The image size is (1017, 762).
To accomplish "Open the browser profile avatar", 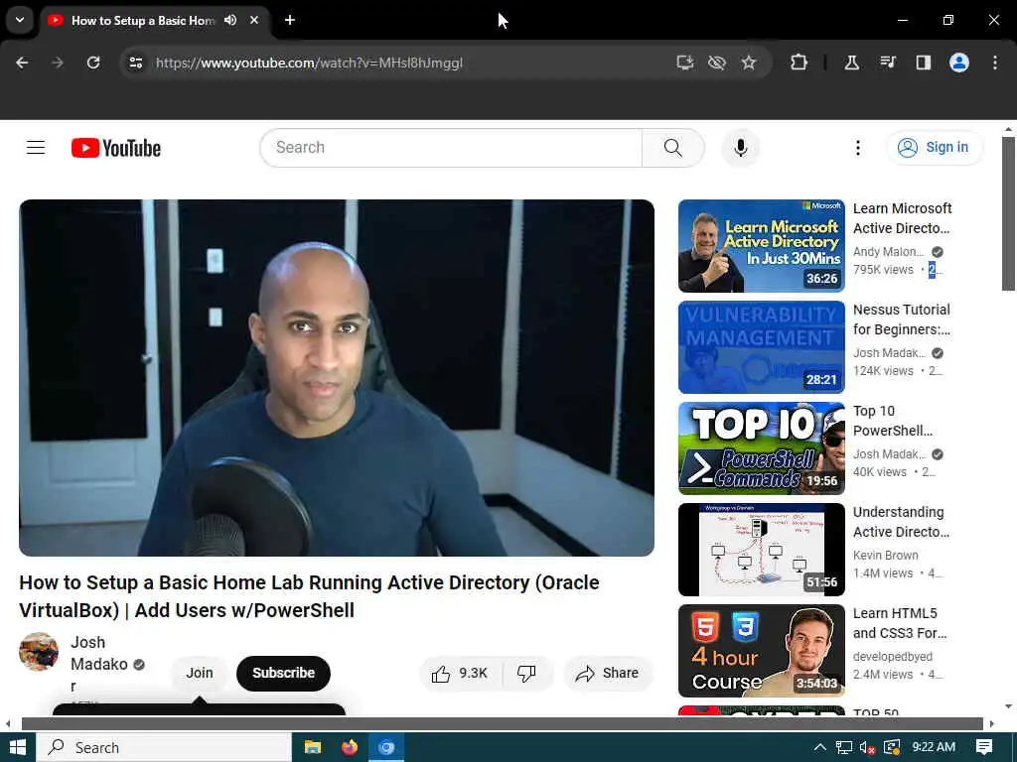I will [959, 63].
